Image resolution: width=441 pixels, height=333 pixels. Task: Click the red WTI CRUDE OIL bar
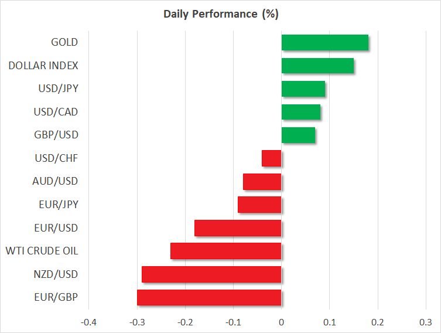[x=226, y=251]
